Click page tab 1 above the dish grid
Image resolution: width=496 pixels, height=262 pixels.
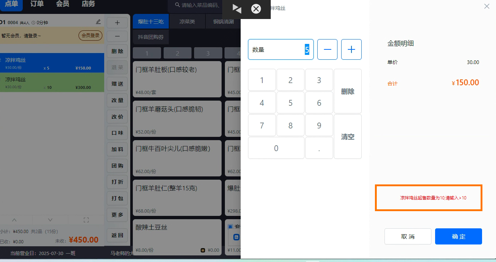click(147, 53)
